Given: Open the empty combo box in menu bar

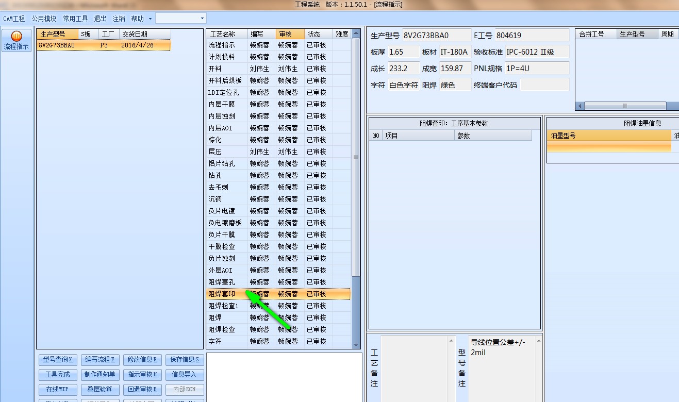Looking at the screenshot, I should pyautogui.click(x=181, y=18).
